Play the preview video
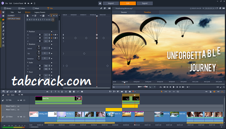The image size is (226, 129). pos(174,87)
